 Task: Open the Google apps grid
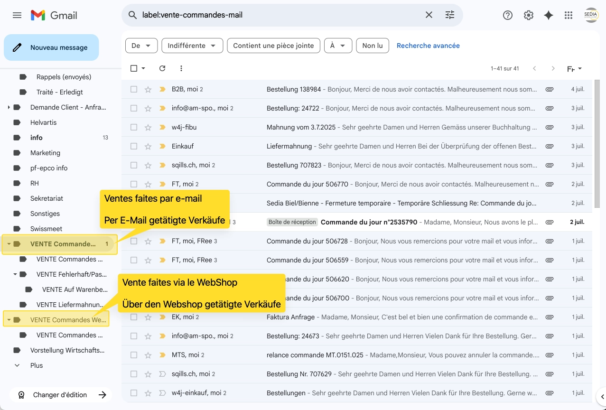point(568,15)
